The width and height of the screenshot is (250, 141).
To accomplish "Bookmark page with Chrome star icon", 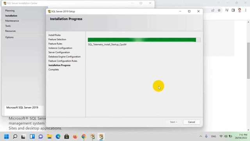I will point(219,11).
